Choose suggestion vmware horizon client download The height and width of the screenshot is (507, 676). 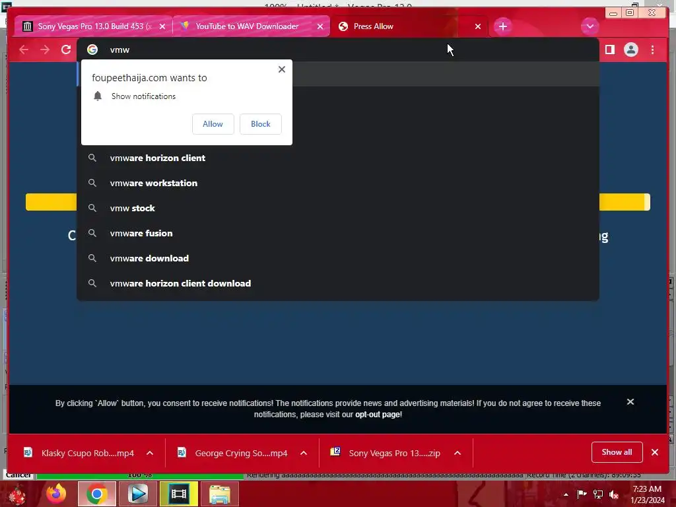pos(338,283)
